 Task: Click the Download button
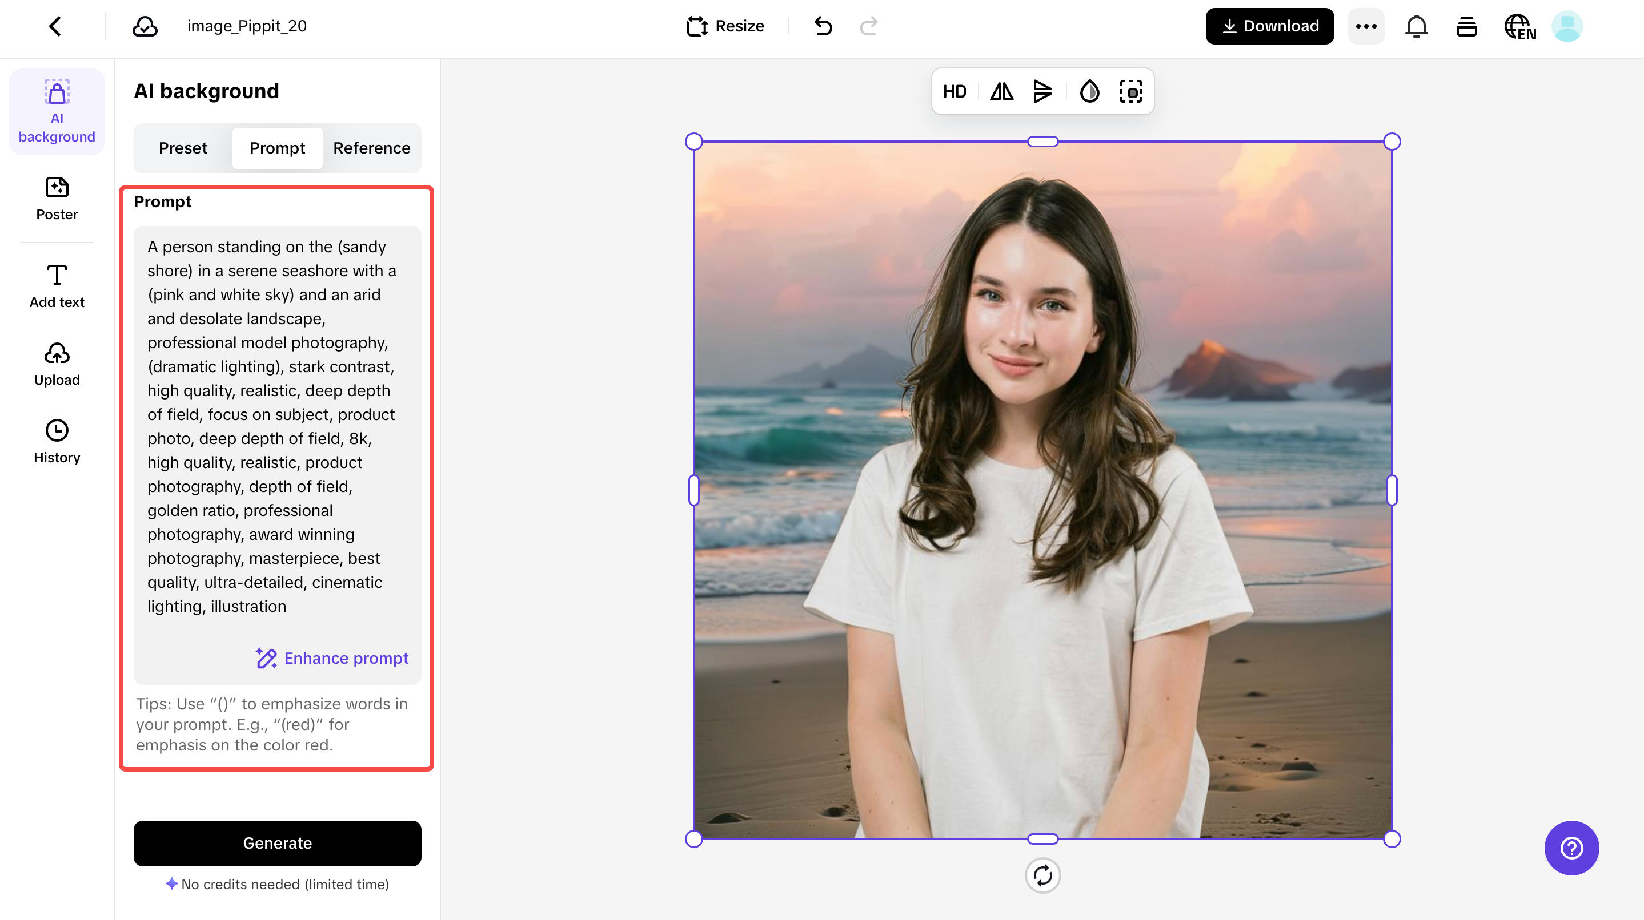tap(1269, 26)
